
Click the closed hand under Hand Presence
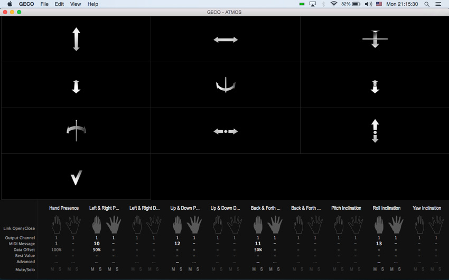(x=57, y=225)
